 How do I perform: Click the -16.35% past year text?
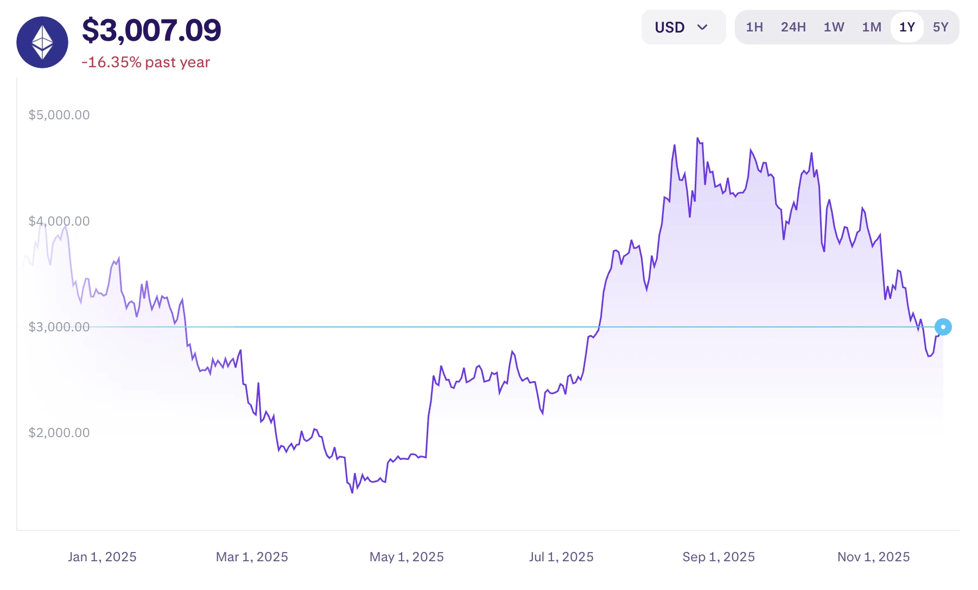145,62
